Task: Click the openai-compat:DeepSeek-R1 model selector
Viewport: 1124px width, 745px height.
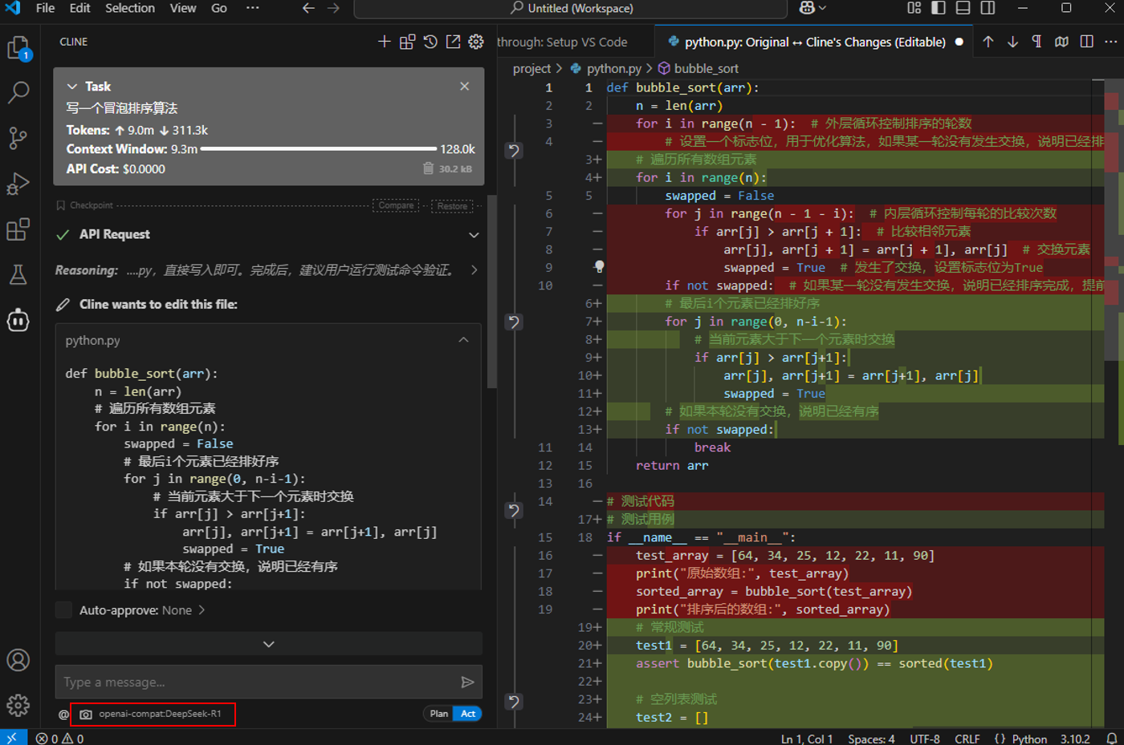Action: click(x=159, y=714)
